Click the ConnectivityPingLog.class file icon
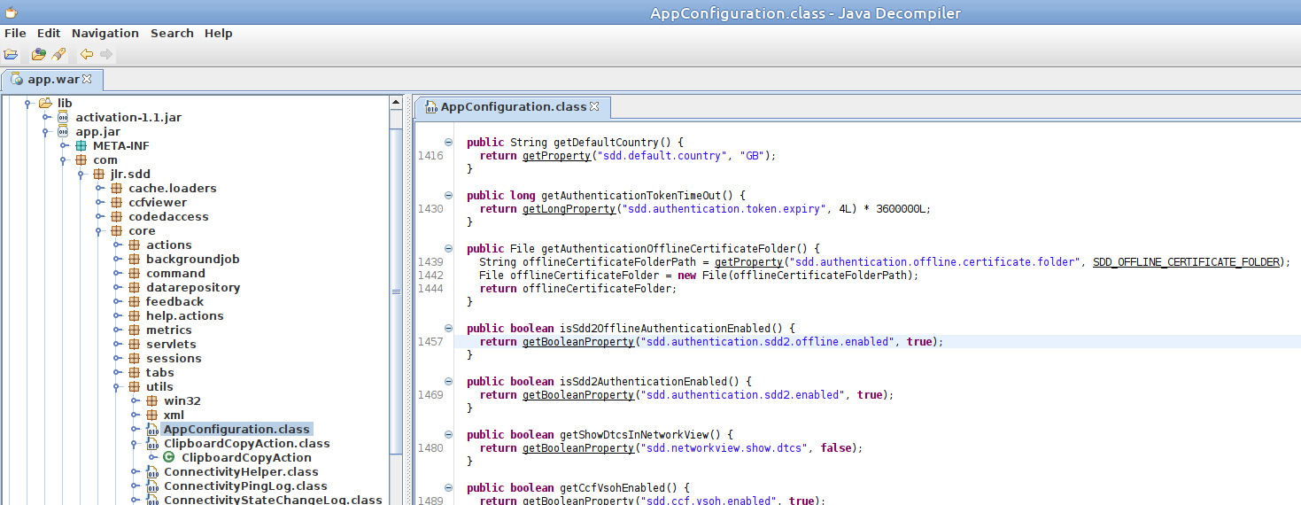Screen dimensions: 1301x505 pyautogui.click(x=151, y=486)
